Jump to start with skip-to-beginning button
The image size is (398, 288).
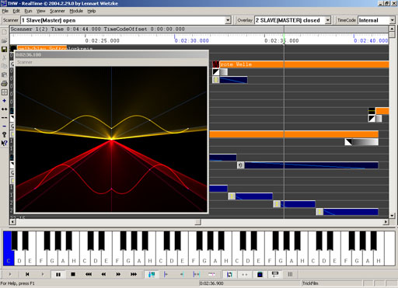27,274
